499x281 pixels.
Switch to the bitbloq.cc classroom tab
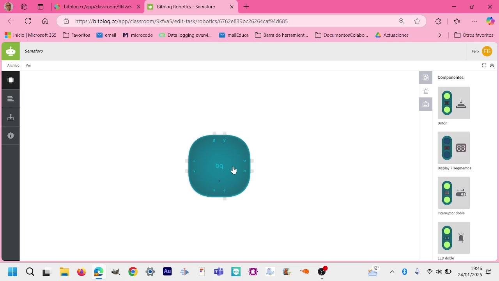click(x=97, y=7)
